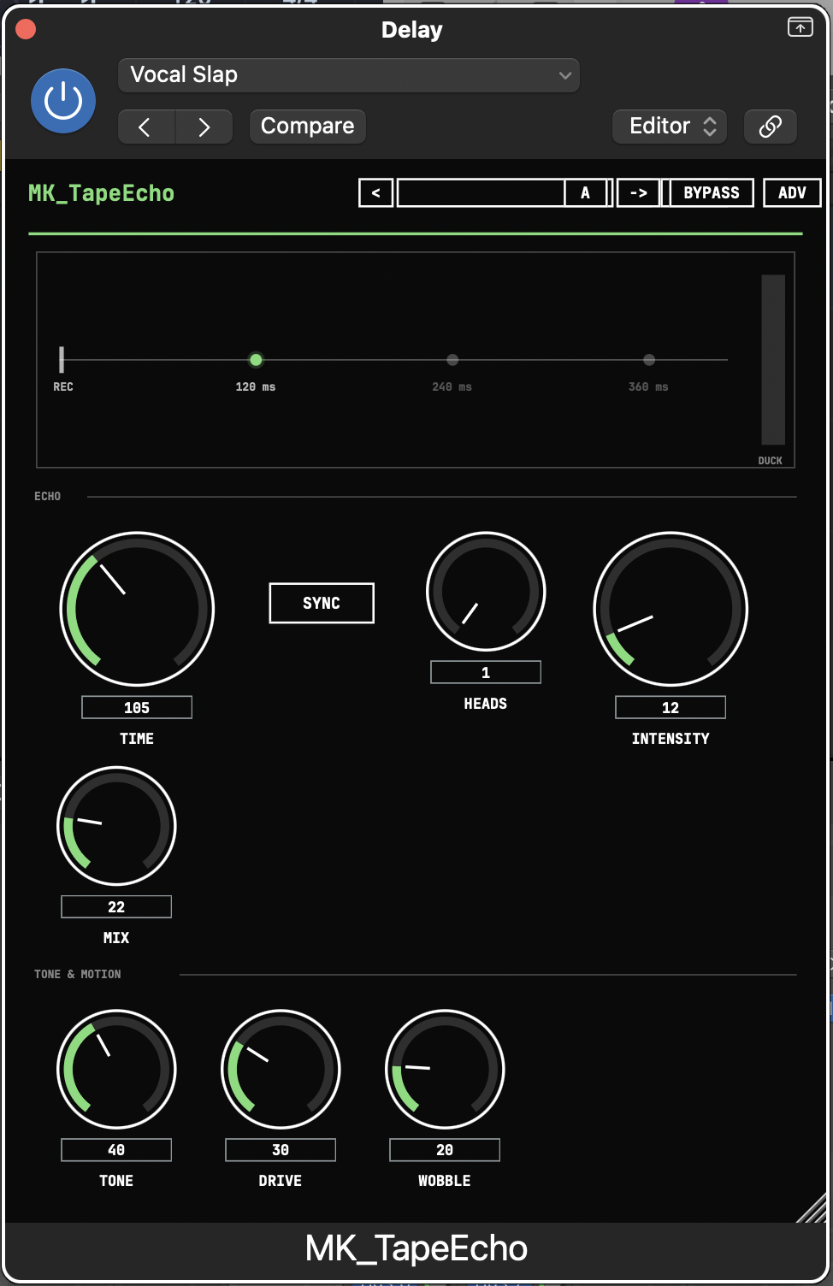Open the Editor view dropdown
This screenshot has height=1286, width=833.
point(670,127)
